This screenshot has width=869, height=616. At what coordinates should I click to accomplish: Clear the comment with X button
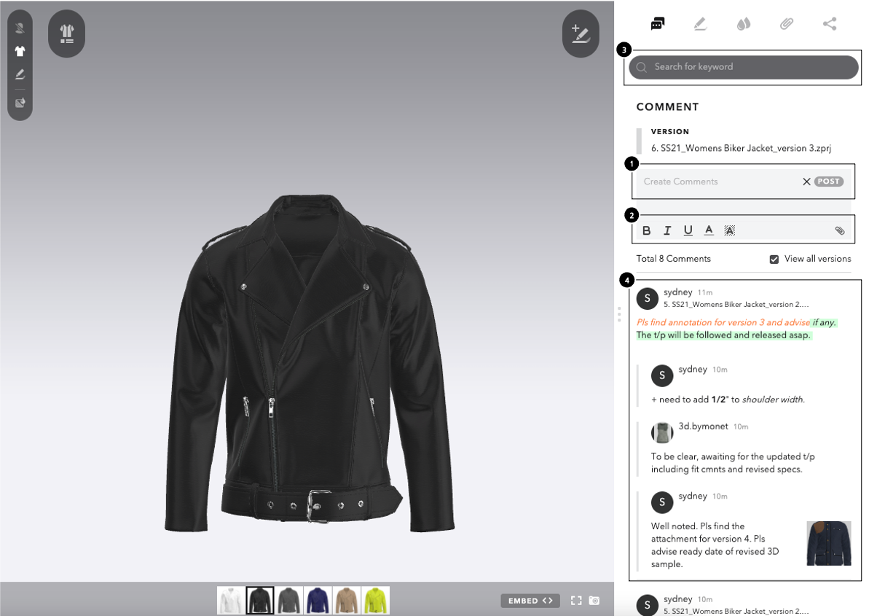pos(806,182)
